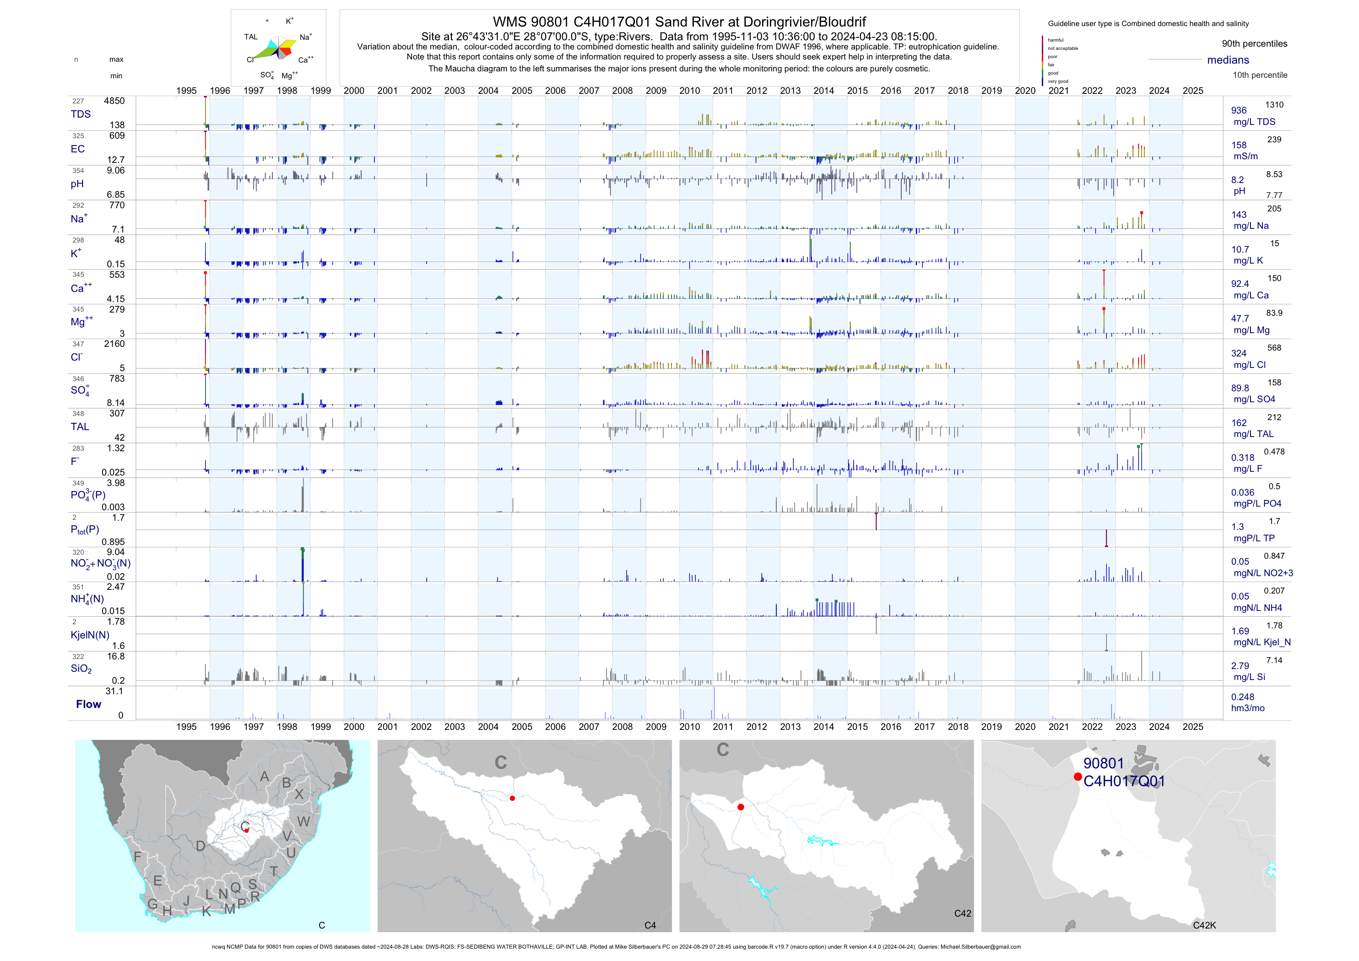This screenshot has width=1359, height=961.
Task: Click the Flow row label
Action: 88,704
